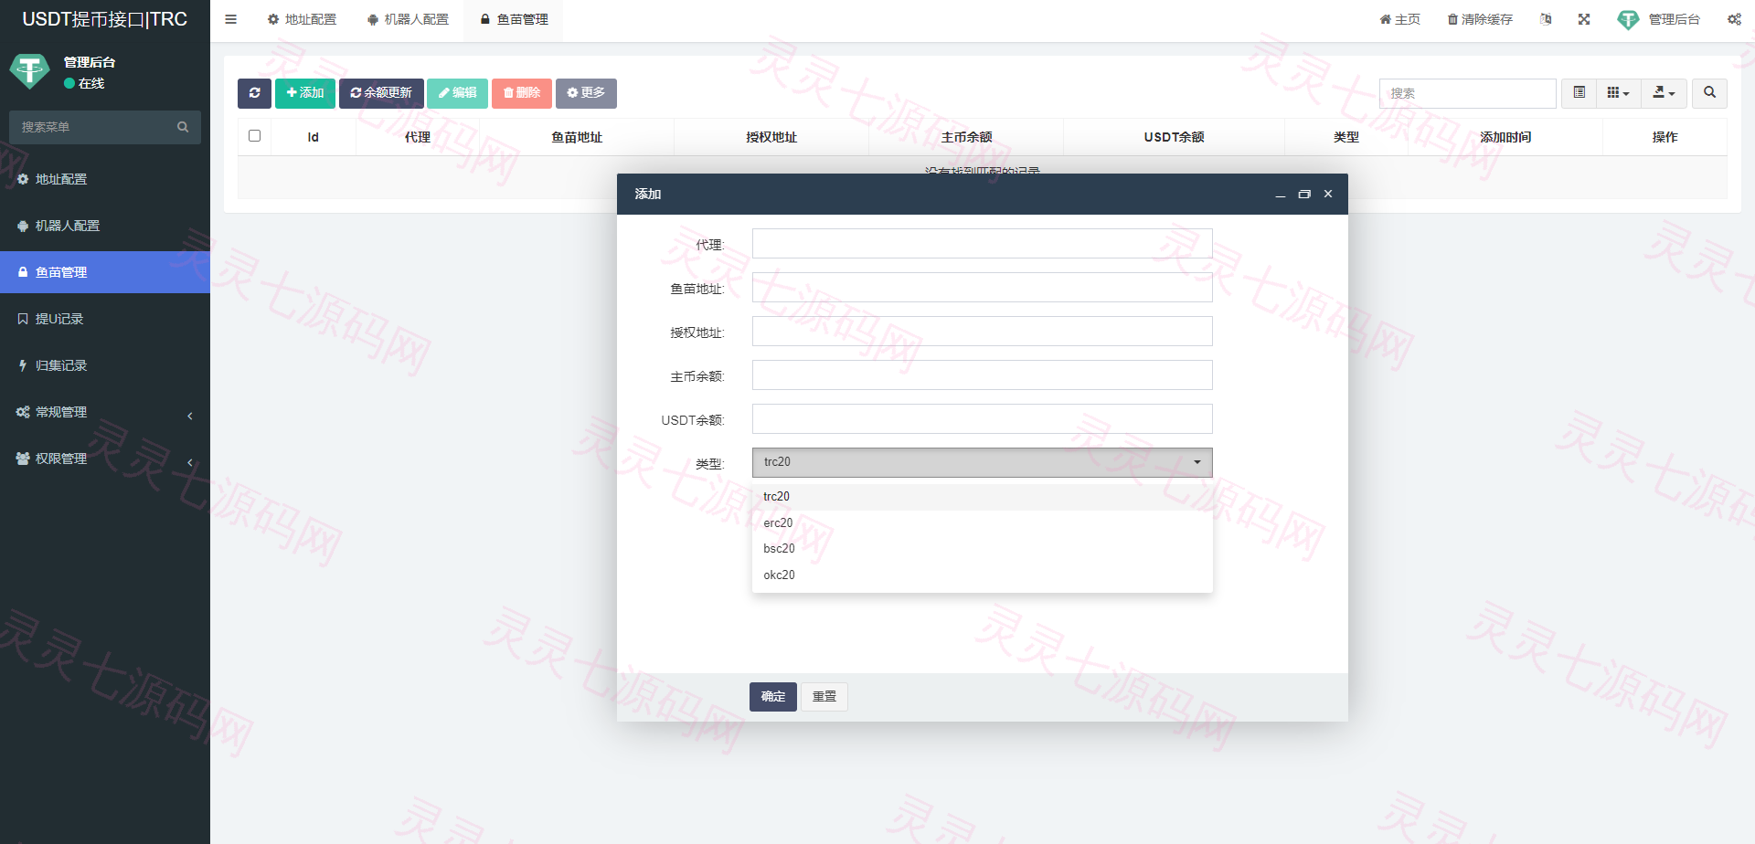
Task: Open the export data dropdown
Action: pyautogui.click(x=1665, y=93)
